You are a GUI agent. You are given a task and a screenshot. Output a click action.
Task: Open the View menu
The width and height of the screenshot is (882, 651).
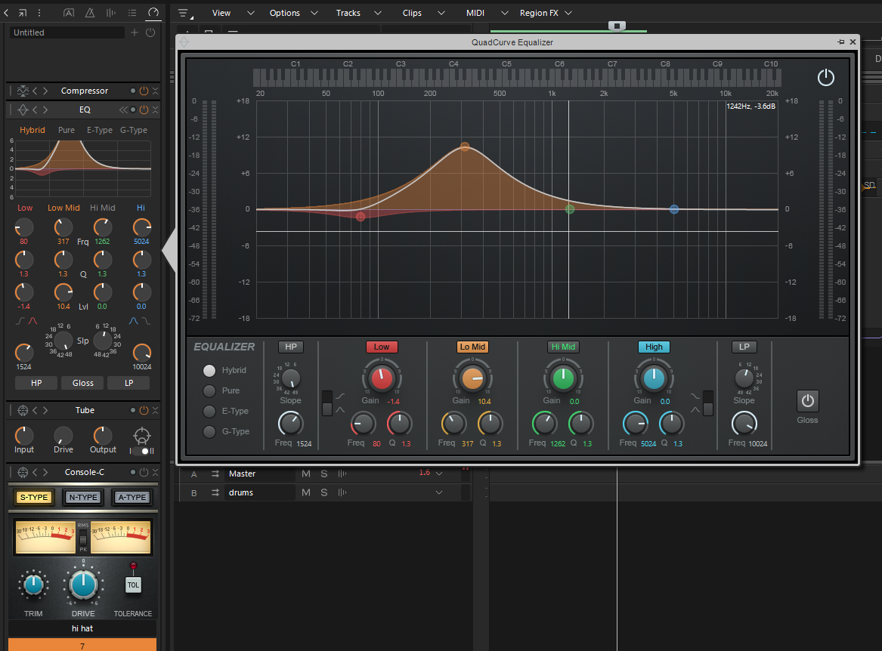(221, 13)
